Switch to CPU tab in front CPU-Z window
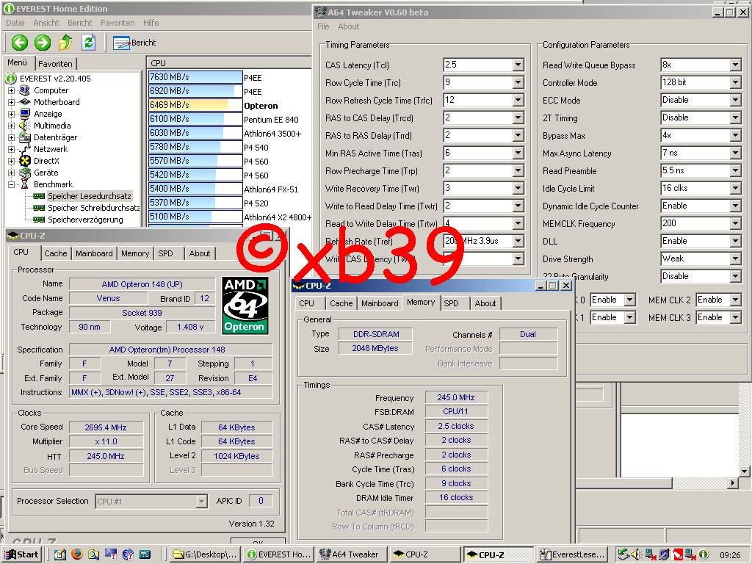 [306, 303]
